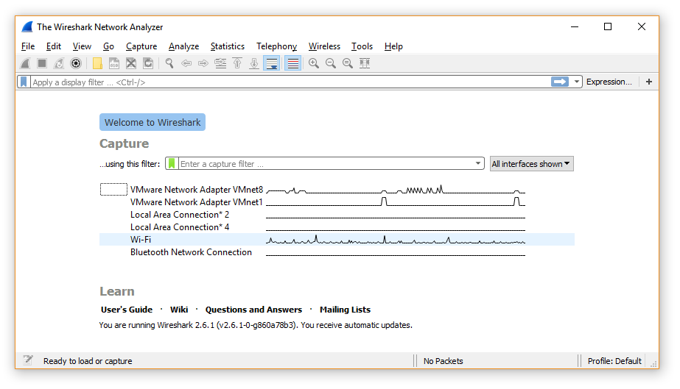Open the Statistics menu

click(x=227, y=46)
